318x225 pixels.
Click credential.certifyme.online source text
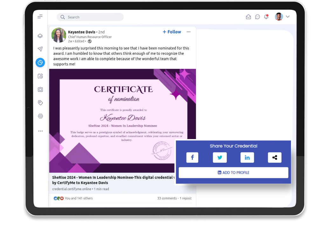point(72,189)
